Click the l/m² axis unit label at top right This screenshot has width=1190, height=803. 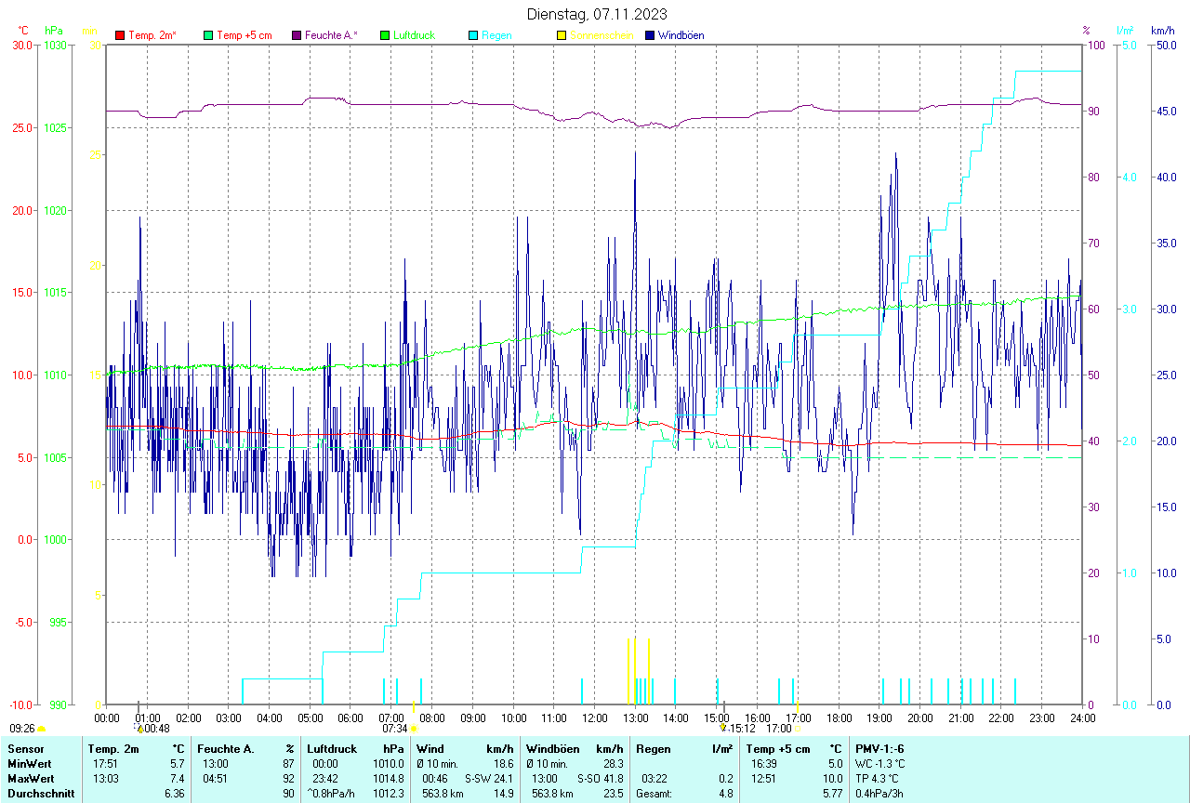(1126, 31)
